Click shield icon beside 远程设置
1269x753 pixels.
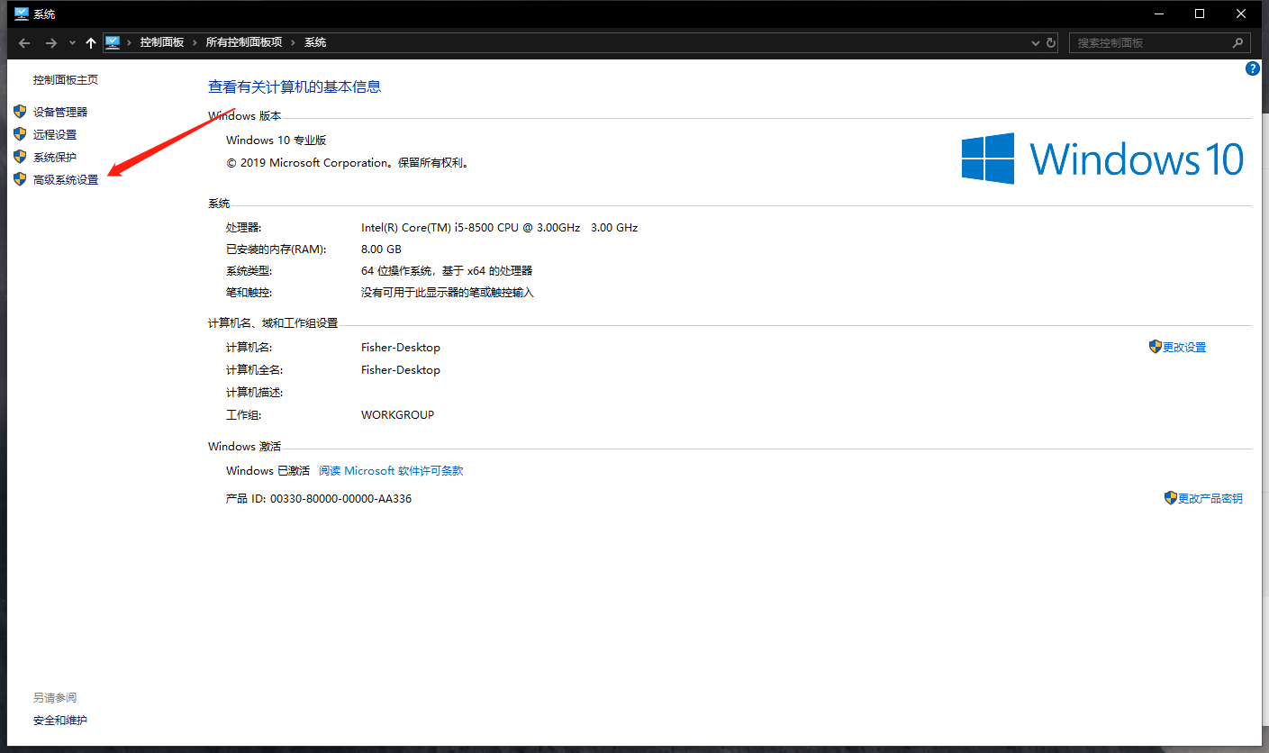click(20, 134)
